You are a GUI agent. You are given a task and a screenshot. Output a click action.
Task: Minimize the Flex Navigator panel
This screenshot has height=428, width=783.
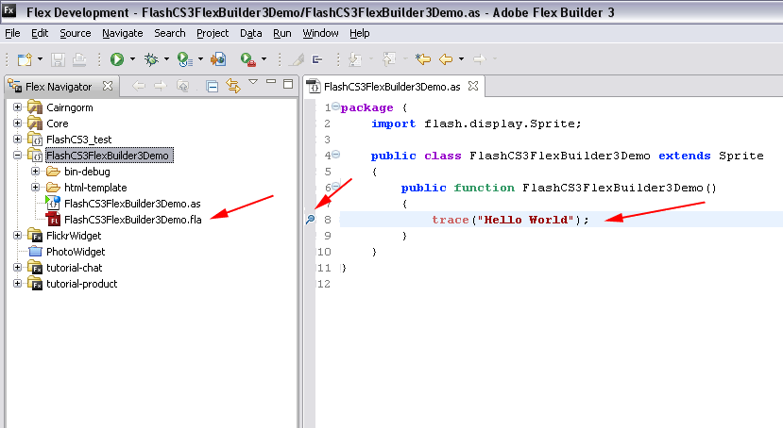271,81
